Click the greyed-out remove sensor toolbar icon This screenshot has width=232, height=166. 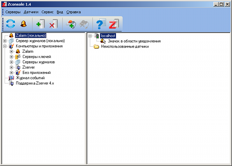84,24
